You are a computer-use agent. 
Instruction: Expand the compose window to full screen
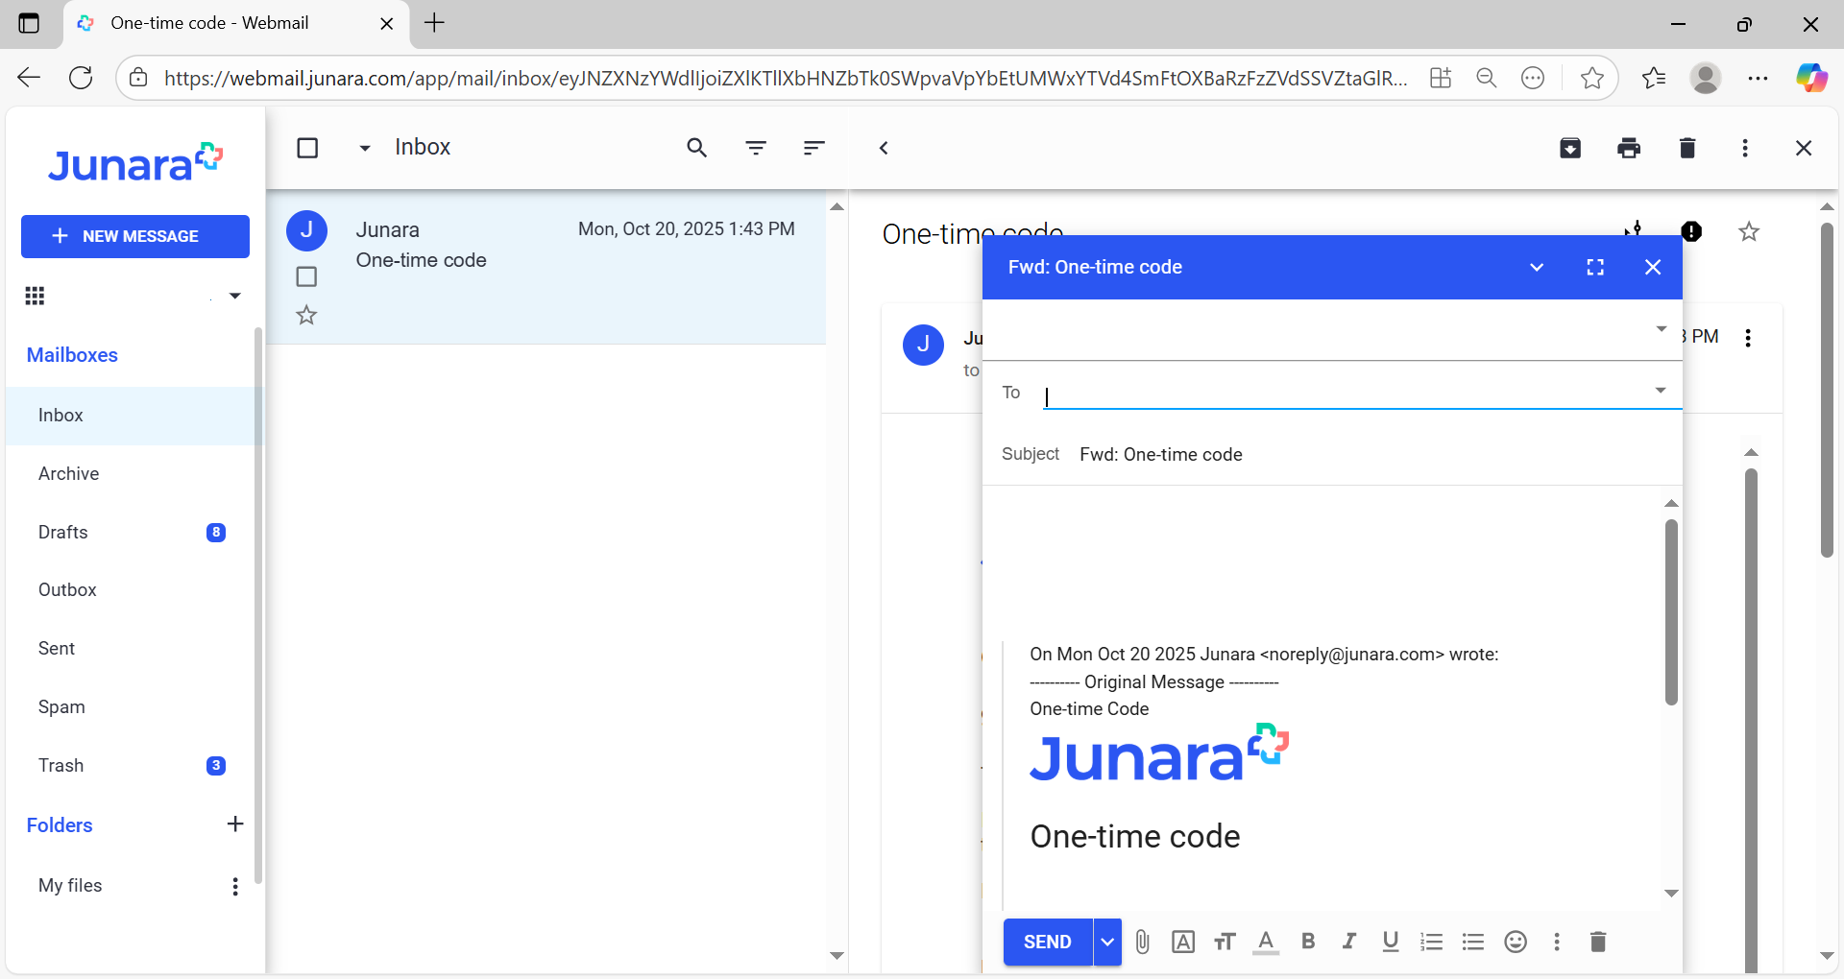click(1595, 267)
